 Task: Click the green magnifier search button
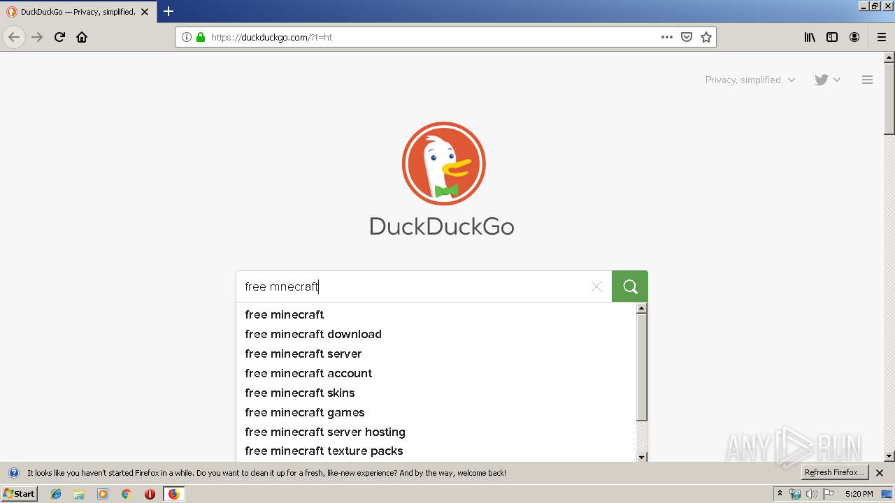pyautogui.click(x=630, y=286)
